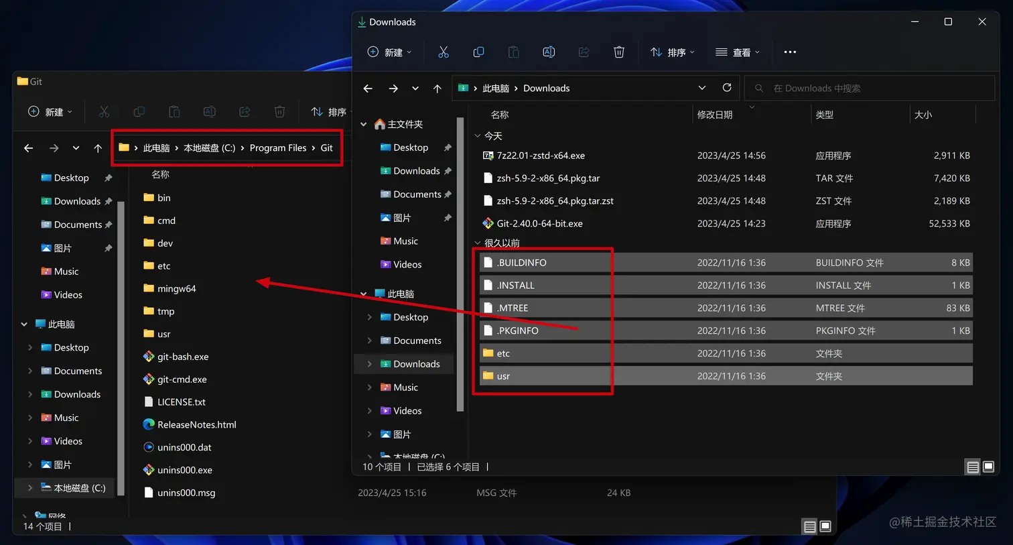Open the 新建 menu in Downloads window
1013x545 pixels.
(x=390, y=52)
